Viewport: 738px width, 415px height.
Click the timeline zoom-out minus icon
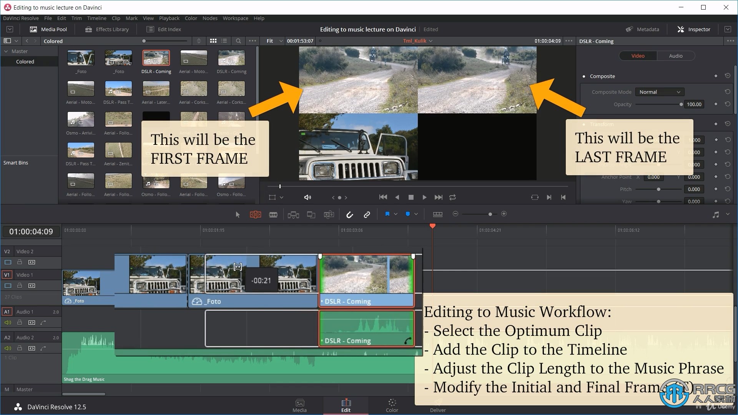click(455, 214)
